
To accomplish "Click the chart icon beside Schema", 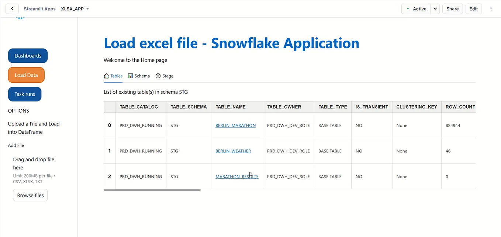I will pyautogui.click(x=130, y=76).
